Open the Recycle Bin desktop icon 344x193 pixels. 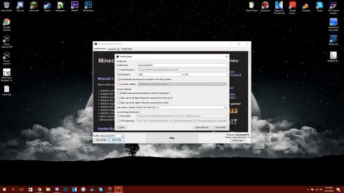click(x=6, y=6)
